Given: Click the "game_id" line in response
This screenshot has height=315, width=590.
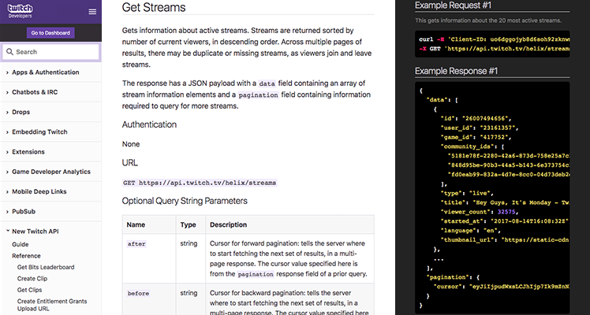Looking at the screenshot, I should (x=476, y=137).
